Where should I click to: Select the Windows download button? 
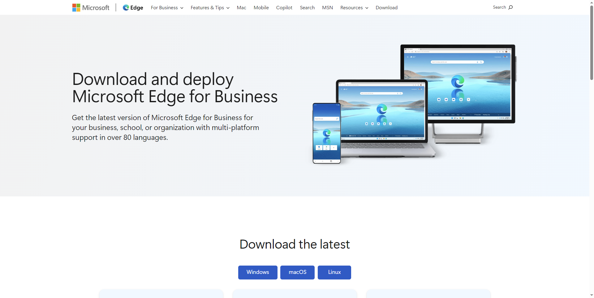click(x=258, y=272)
